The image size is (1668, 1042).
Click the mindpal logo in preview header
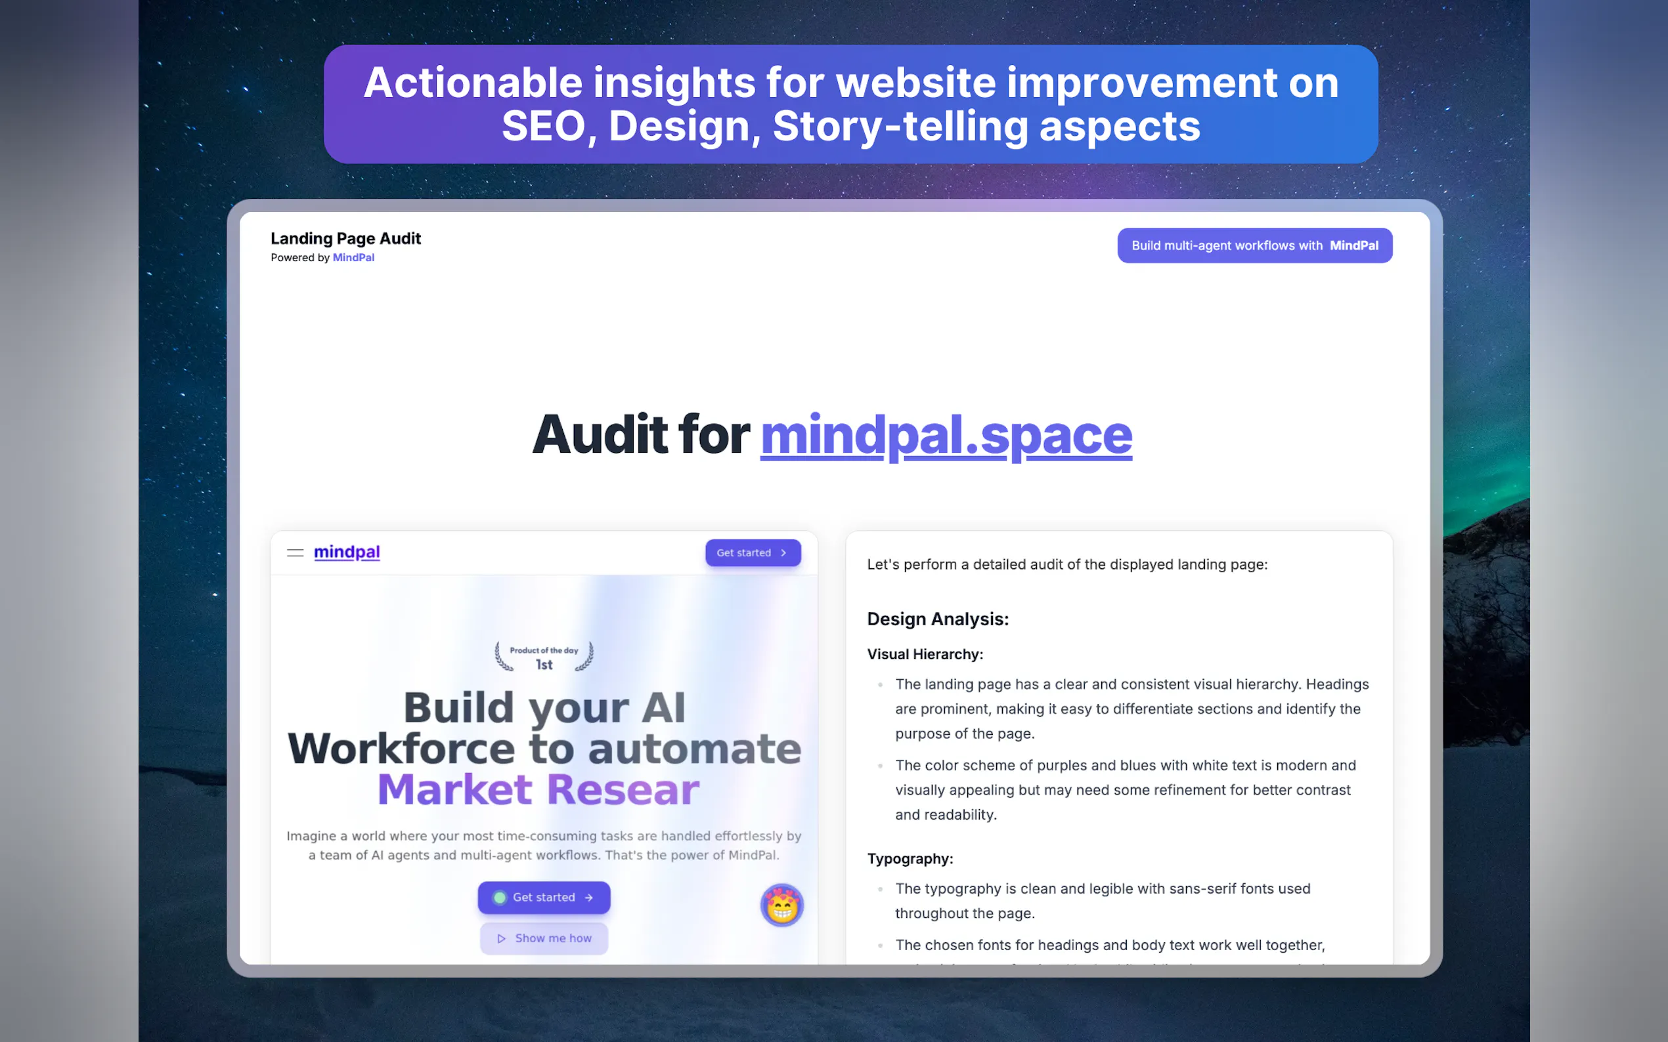347,552
